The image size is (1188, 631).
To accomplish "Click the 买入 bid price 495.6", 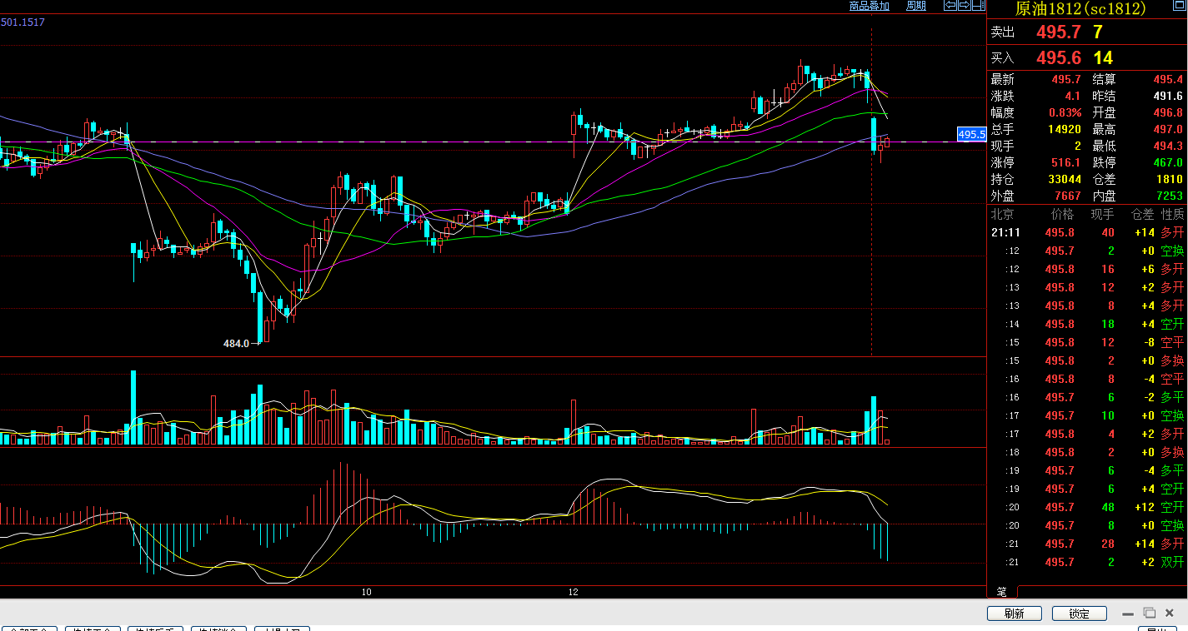I will coord(1059,58).
